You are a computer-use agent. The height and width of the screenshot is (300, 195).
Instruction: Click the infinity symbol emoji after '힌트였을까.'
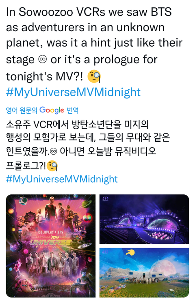[x=54, y=151]
